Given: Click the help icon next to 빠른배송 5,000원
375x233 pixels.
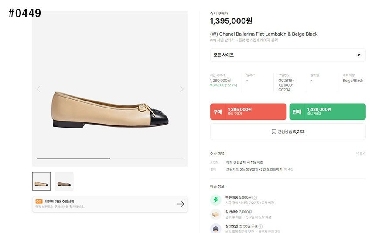Looking at the screenshot, I should click(255, 198).
